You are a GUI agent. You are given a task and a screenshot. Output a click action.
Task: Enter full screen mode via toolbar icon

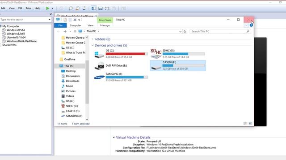[107, 8]
